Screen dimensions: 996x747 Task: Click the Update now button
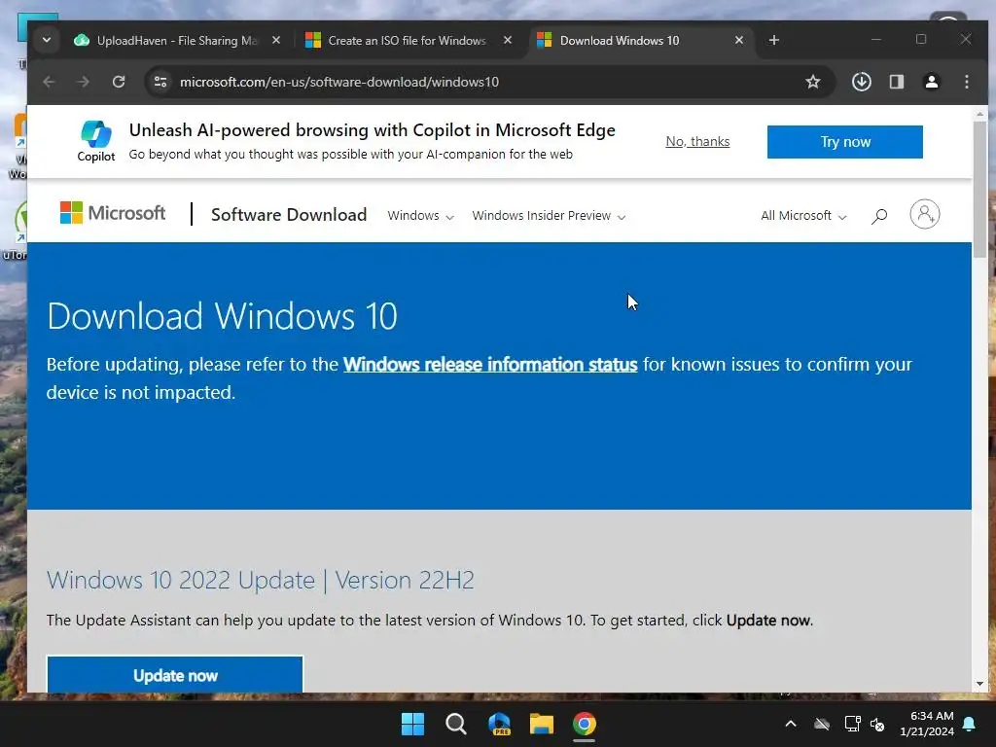(x=175, y=675)
